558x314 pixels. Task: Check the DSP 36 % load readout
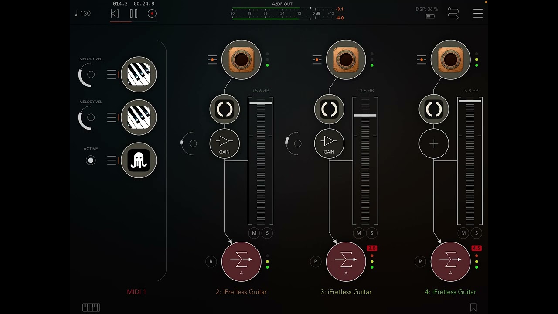(x=427, y=9)
